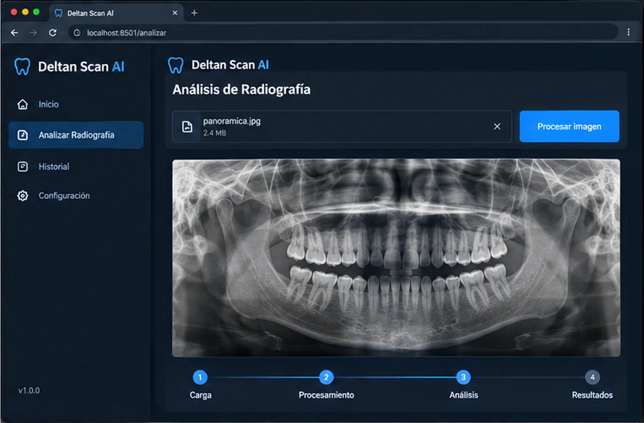Viewport: 644px width, 423px height.
Task: Click the v1.0.0 version label
Action: pos(29,390)
